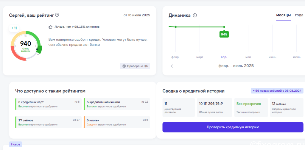Click the left chevron to view previous period
305x150 pixels.
[x=172, y=66]
